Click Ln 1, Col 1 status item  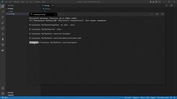[128, 98]
